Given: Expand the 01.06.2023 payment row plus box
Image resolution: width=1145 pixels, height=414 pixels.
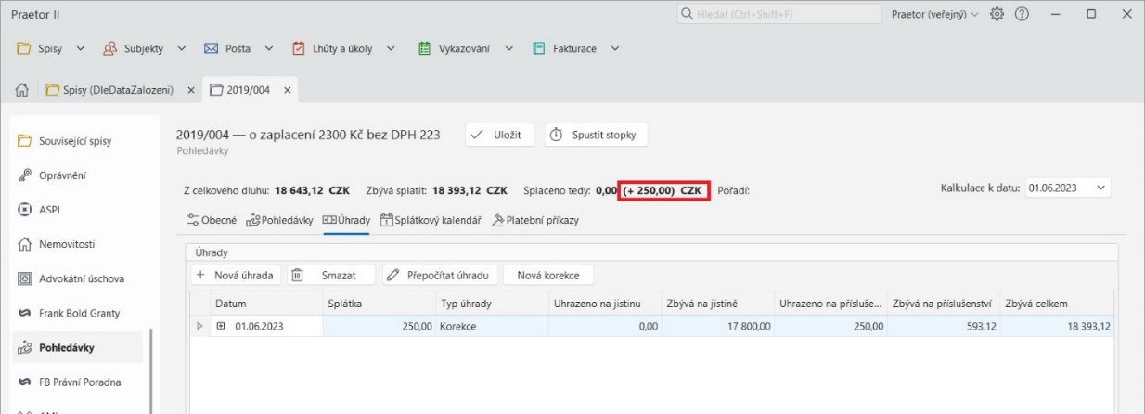Looking at the screenshot, I should tap(221, 326).
